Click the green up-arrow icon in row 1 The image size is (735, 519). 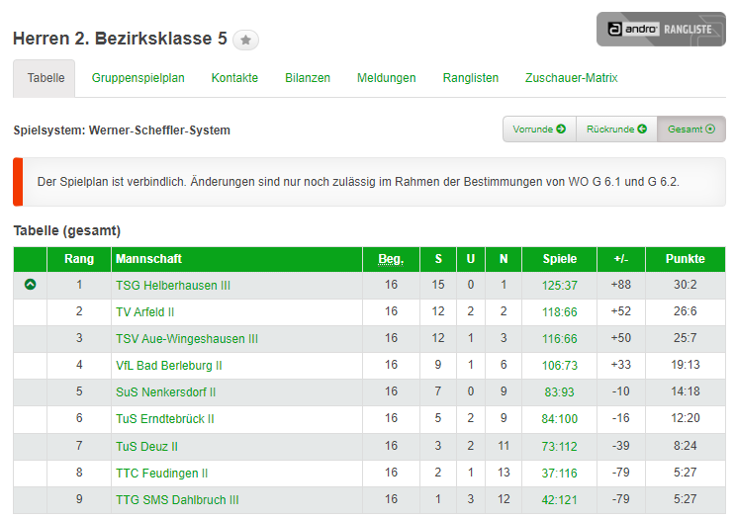pos(30,285)
